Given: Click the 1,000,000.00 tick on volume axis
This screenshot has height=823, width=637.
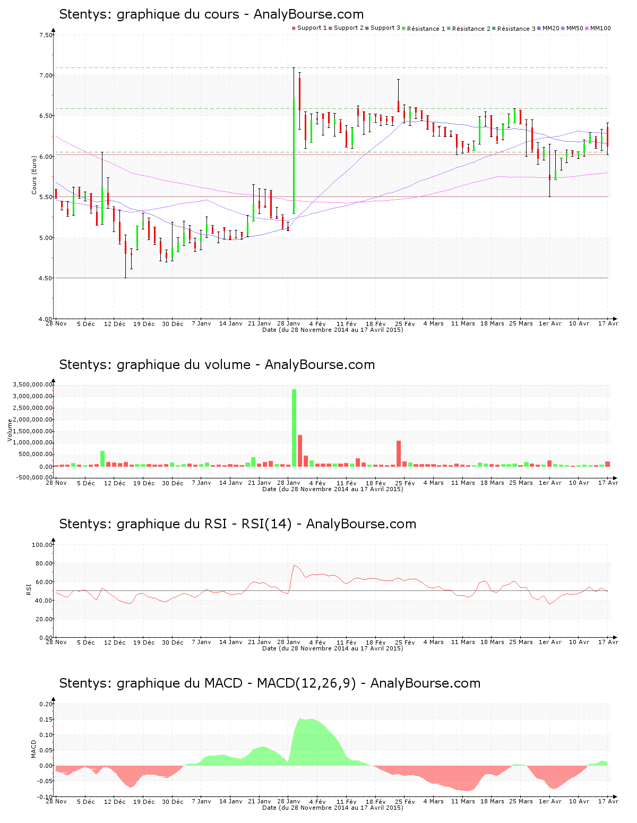Looking at the screenshot, I should (33, 443).
